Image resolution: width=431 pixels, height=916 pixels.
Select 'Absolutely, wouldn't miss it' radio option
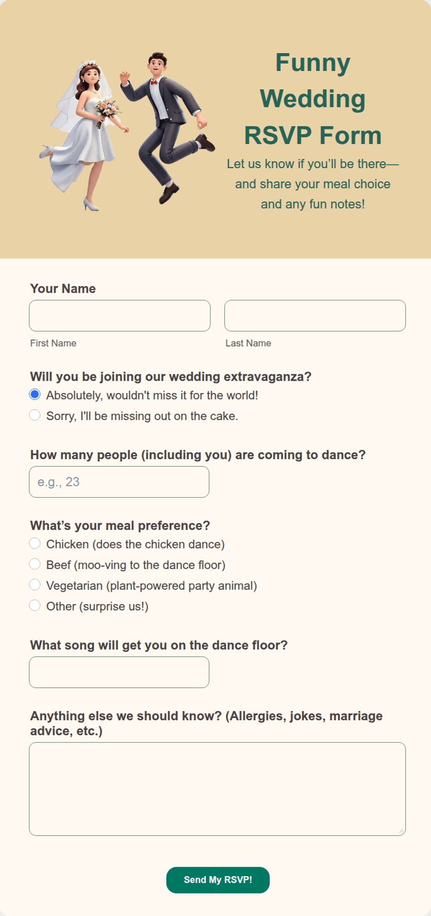35,395
